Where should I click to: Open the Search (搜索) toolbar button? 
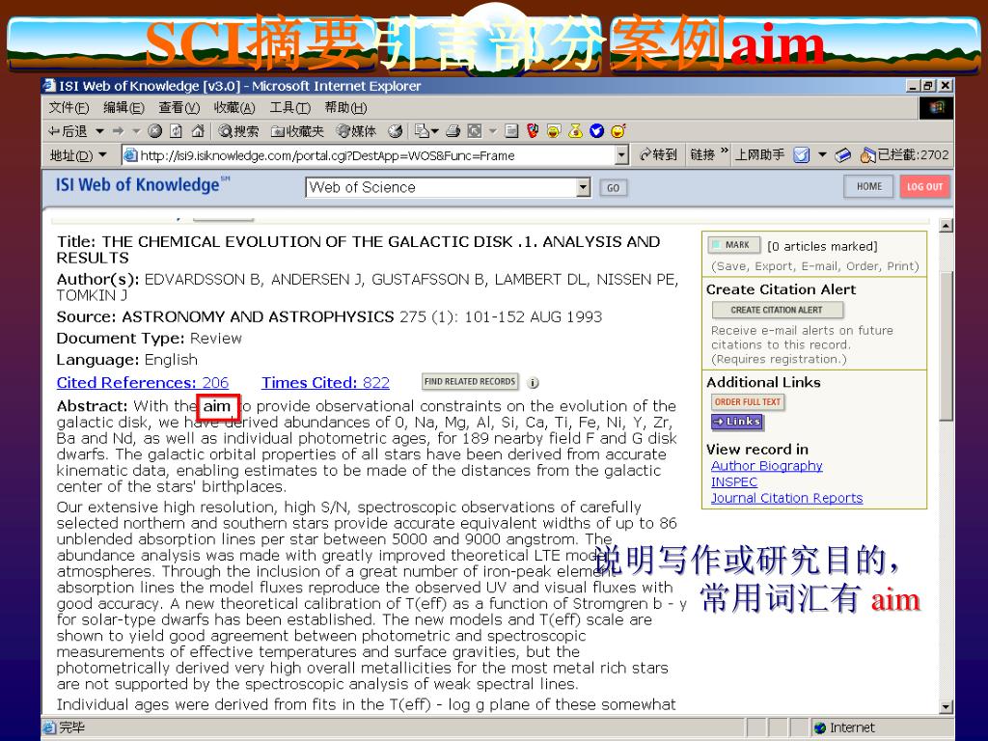pyautogui.click(x=238, y=131)
